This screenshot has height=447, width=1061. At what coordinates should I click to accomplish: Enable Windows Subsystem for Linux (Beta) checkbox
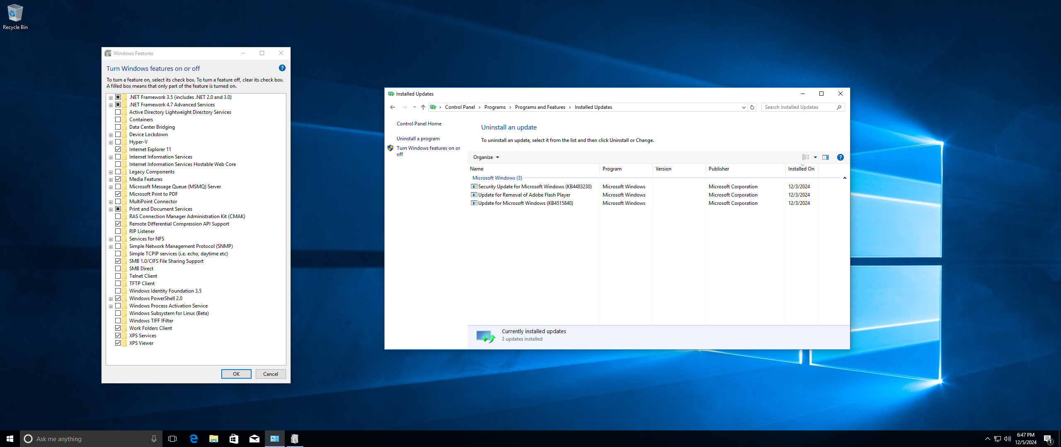click(x=118, y=313)
